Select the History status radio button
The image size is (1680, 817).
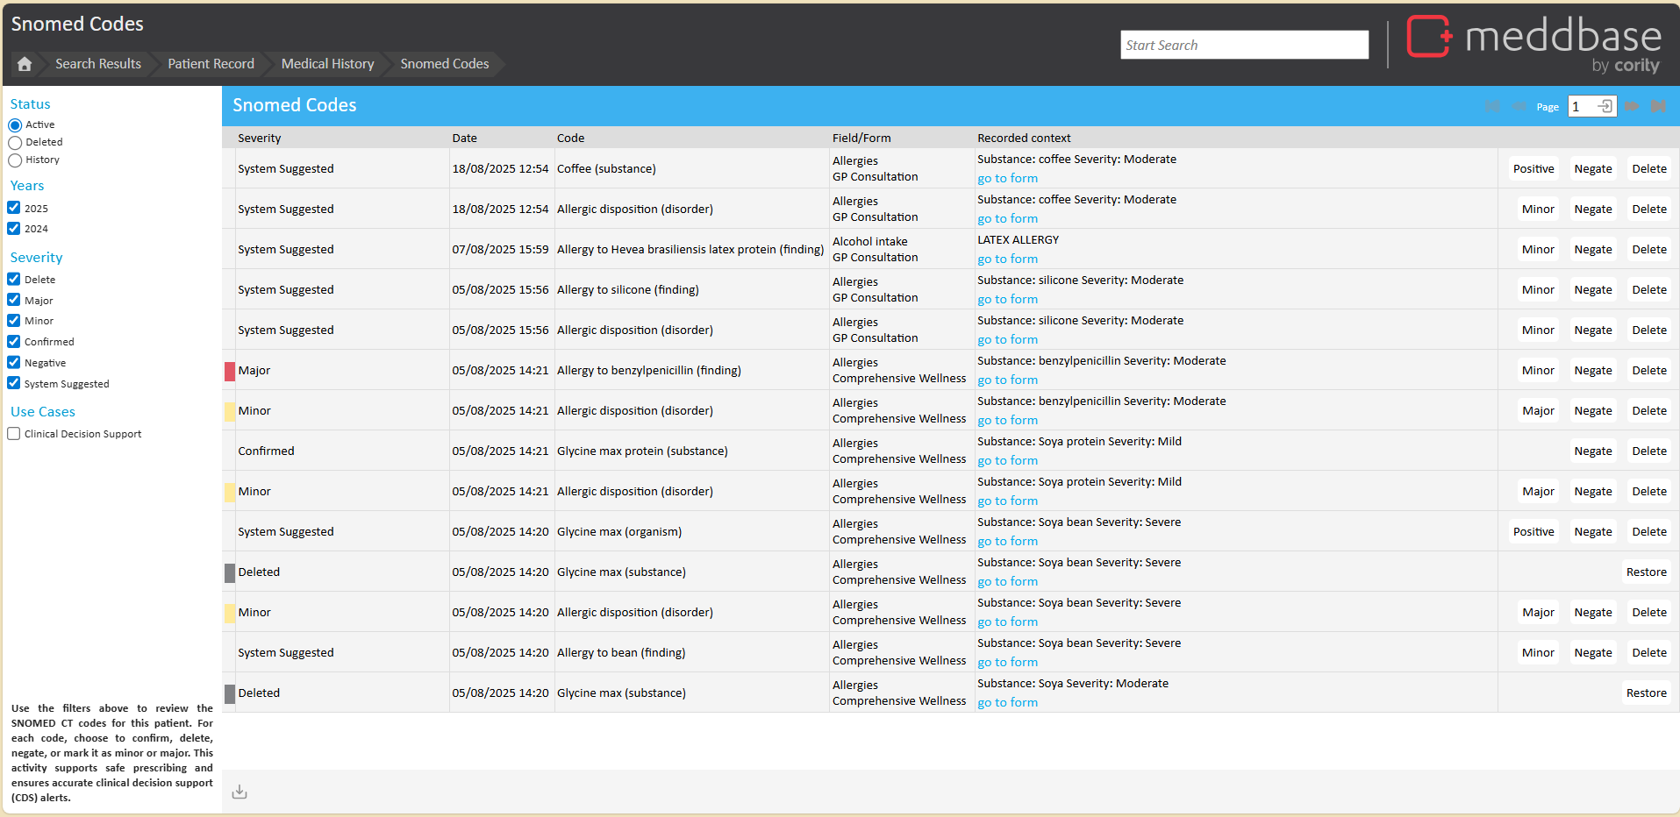[15, 160]
